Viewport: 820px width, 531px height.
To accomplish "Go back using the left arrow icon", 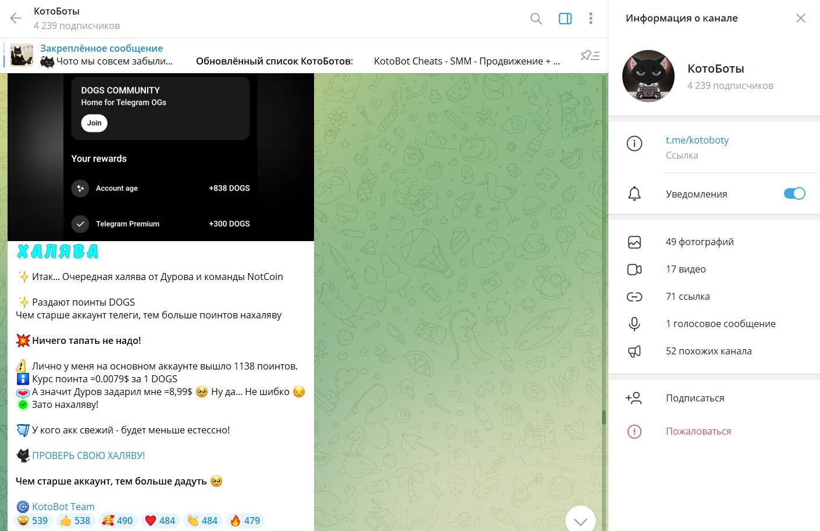I will point(16,19).
